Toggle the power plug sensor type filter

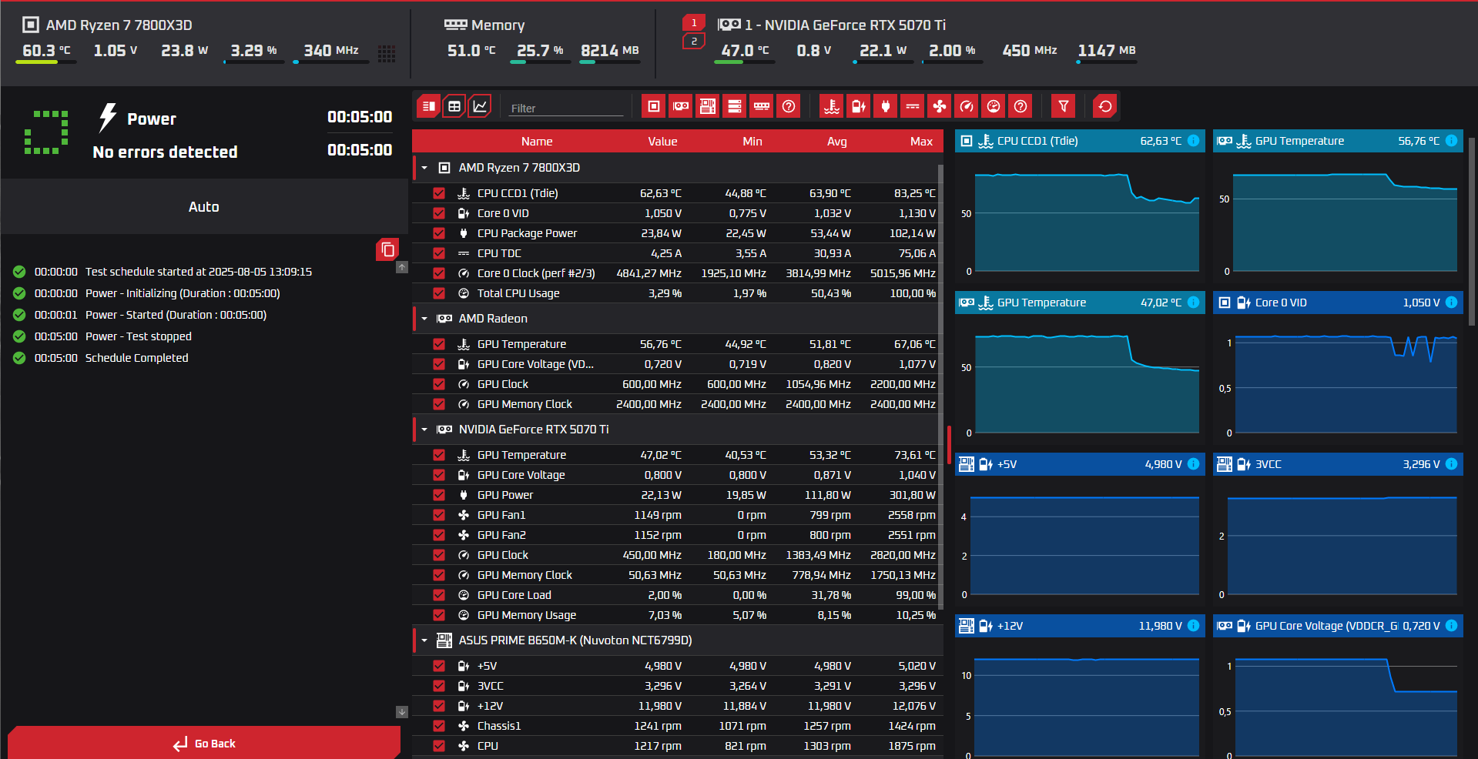[886, 106]
